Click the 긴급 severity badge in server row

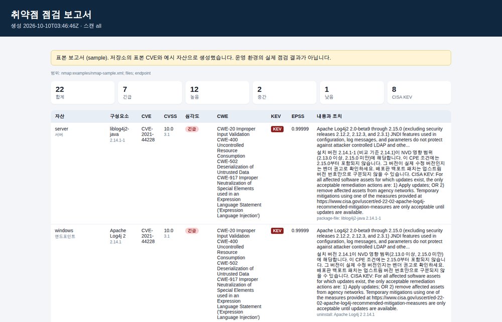[192, 129]
